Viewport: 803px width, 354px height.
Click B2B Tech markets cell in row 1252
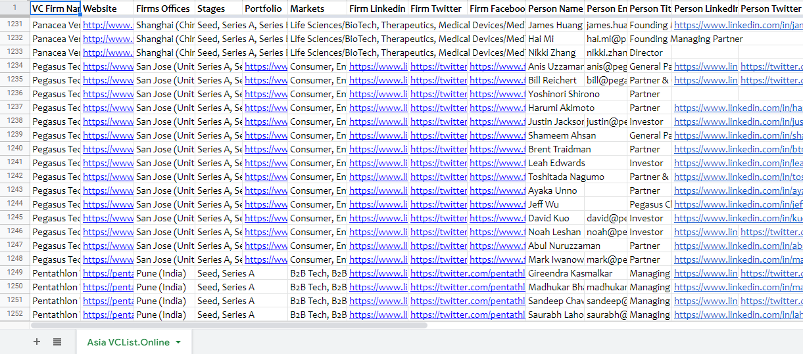tap(317, 315)
